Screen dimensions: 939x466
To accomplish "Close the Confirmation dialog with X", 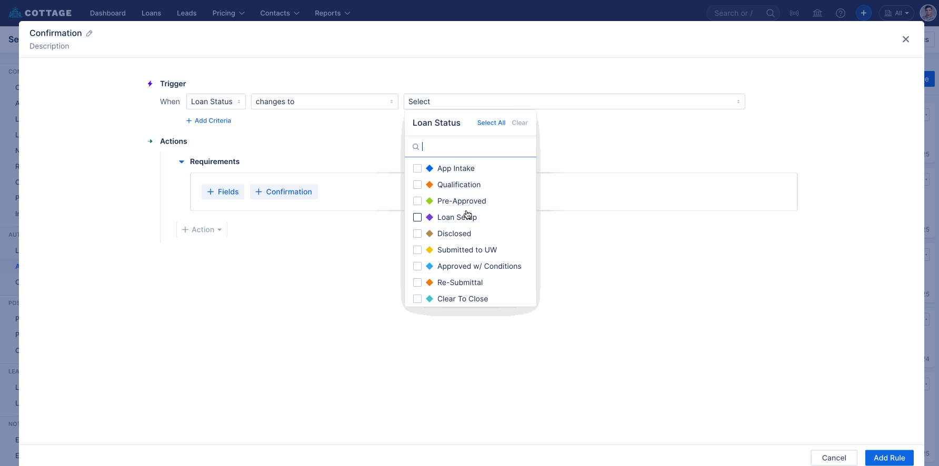I will tap(906, 39).
